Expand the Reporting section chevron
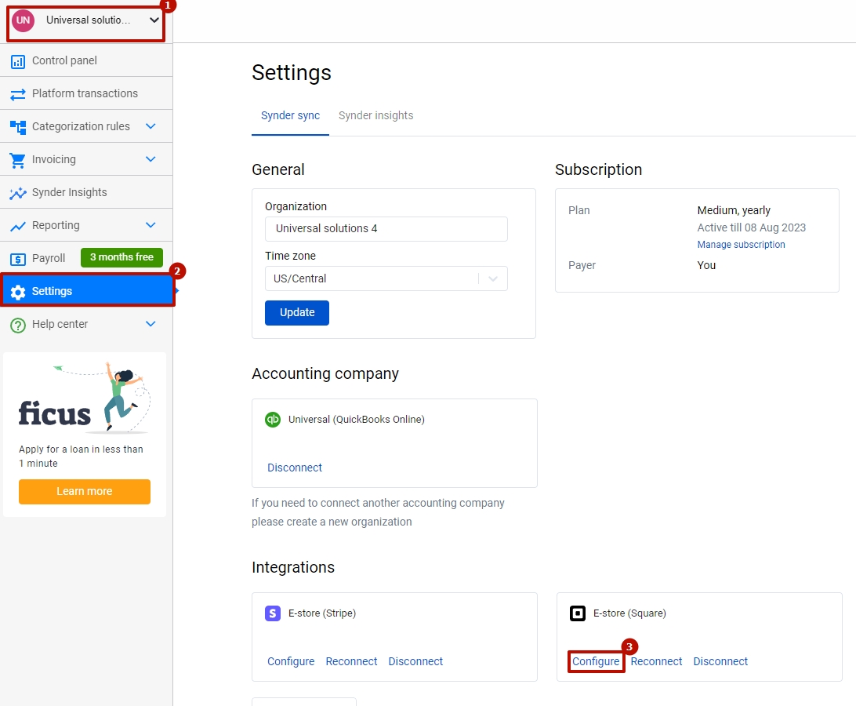Viewport: 856px width, 706px height. (151, 224)
